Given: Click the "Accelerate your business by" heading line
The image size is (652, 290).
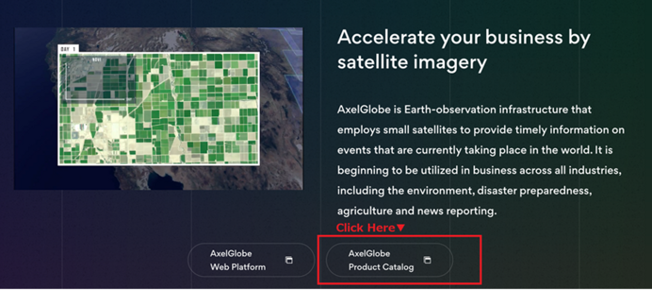Looking at the screenshot, I should pos(464,37).
